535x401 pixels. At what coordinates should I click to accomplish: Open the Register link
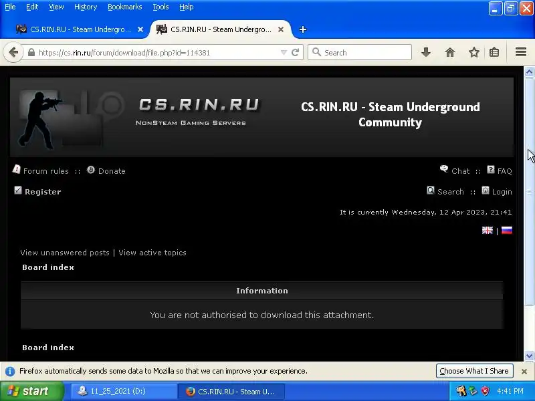43,192
